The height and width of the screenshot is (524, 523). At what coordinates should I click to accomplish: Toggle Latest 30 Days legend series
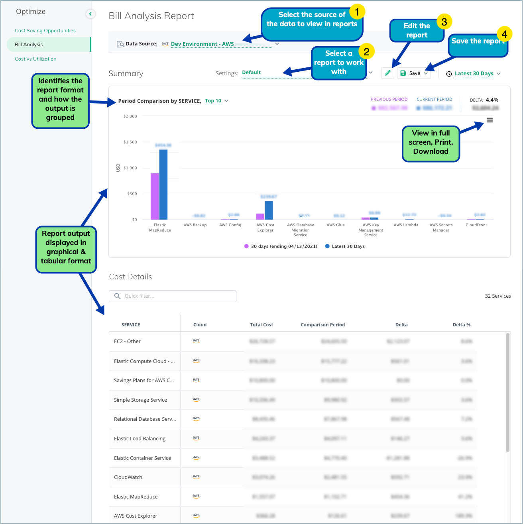345,246
